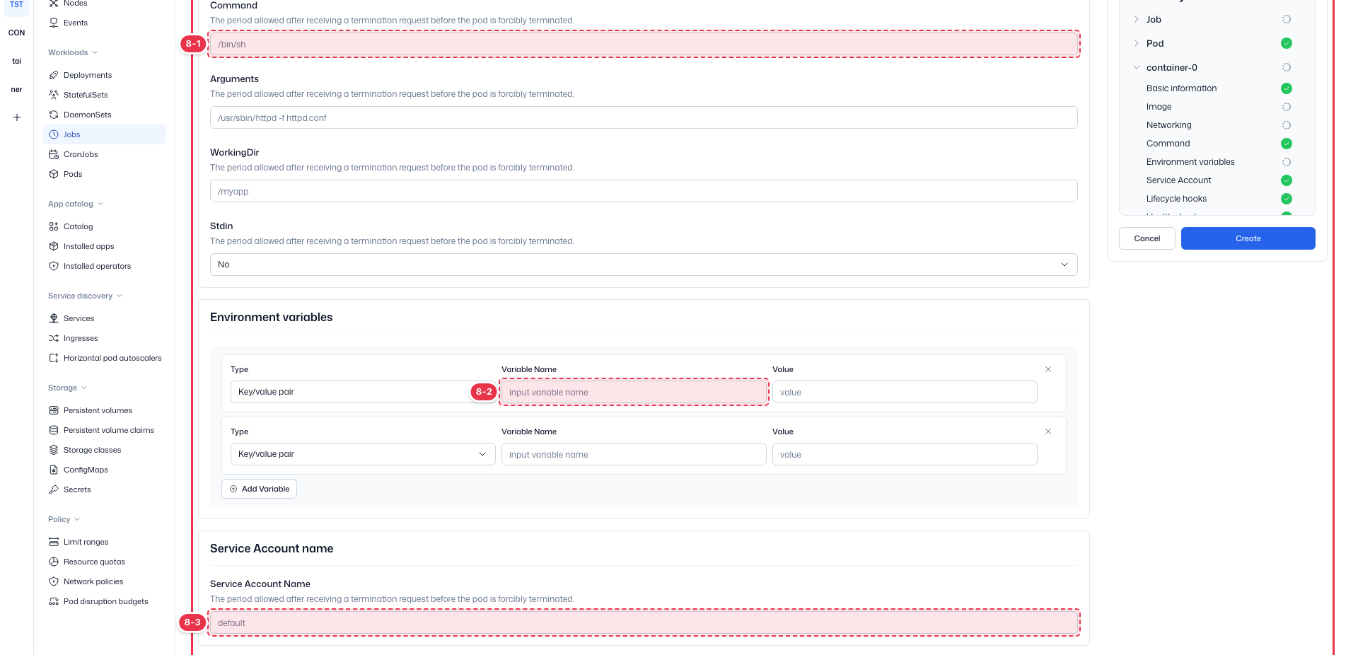Remove the first environment variable row
The height and width of the screenshot is (655, 1358).
[1048, 369]
